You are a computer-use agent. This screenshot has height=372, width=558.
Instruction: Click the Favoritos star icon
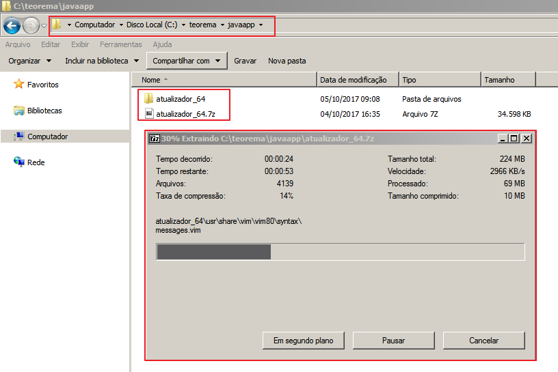pos(19,84)
